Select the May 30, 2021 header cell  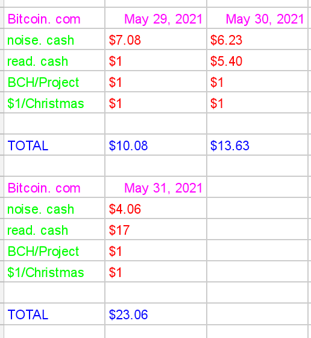tap(257, 18)
